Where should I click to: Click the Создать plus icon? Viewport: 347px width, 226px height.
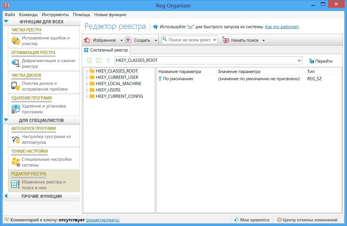pyautogui.click(x=128, y=40)
